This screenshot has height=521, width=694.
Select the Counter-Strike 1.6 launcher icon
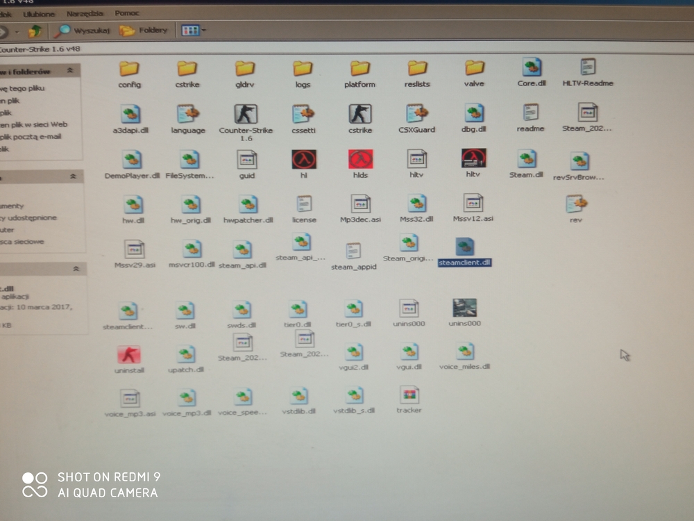pyautogui.click(x=246, y=115)
